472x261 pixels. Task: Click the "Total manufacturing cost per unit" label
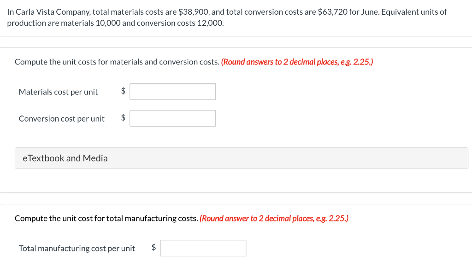[x=77, y=249]
